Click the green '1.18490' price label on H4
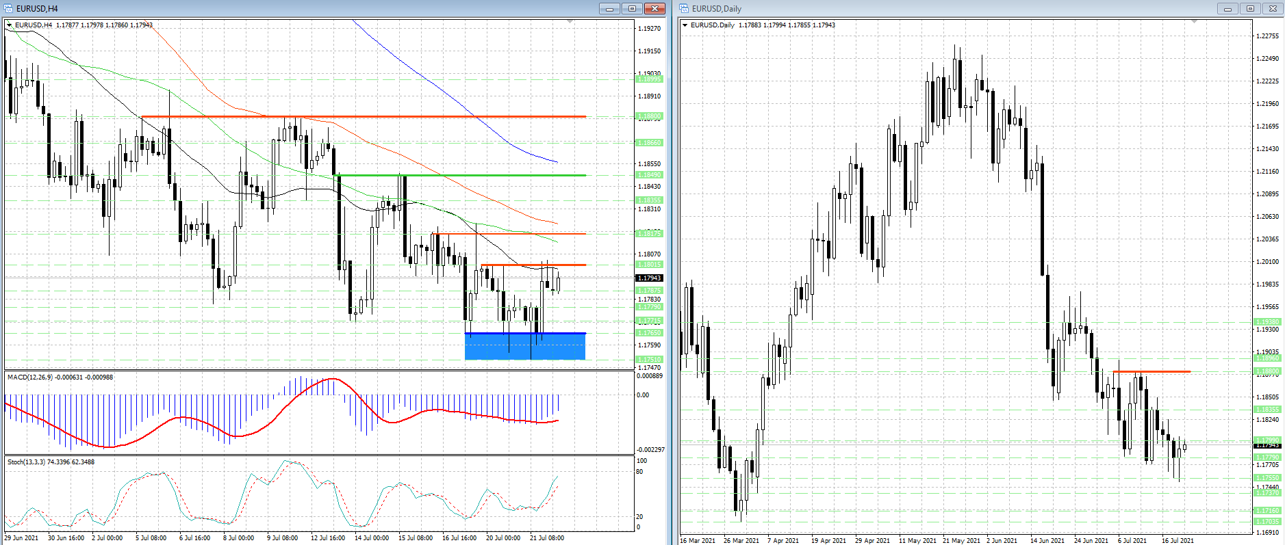The image size is (1285, 545). pos(650,175)
